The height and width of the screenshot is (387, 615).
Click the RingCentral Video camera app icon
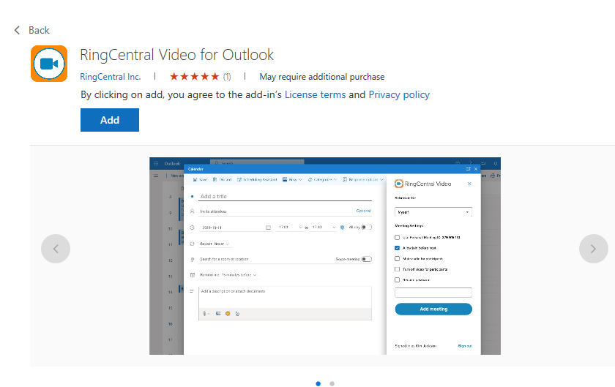point(49,64)
